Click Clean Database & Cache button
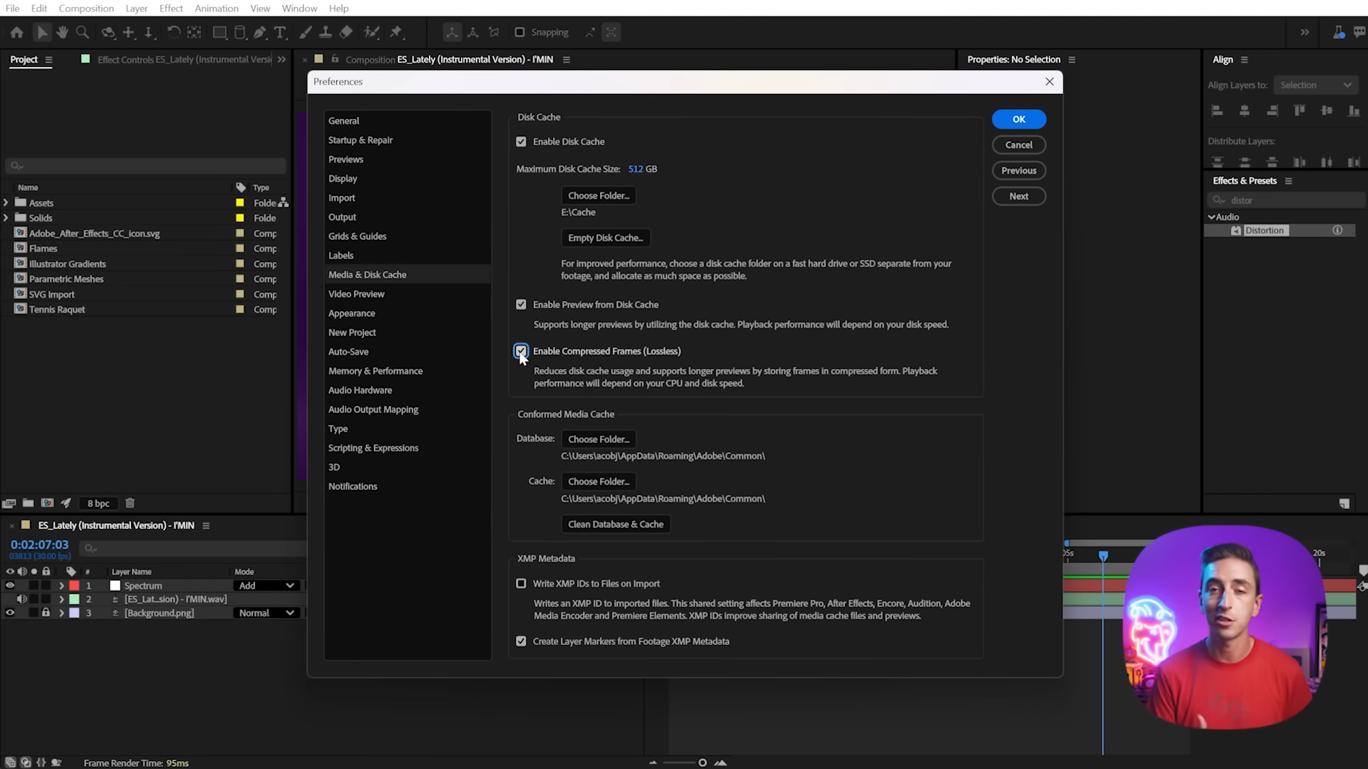This screenshot has width=1368, height=769. [x=616, y=525]
